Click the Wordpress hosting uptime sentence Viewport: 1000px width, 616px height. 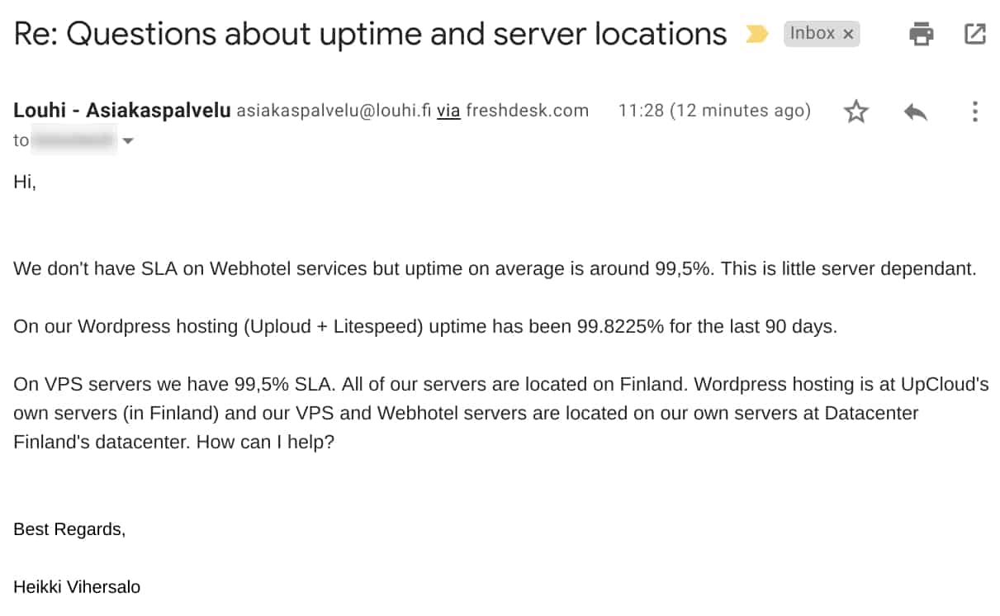pyautogui.click(x=425, y=326)
